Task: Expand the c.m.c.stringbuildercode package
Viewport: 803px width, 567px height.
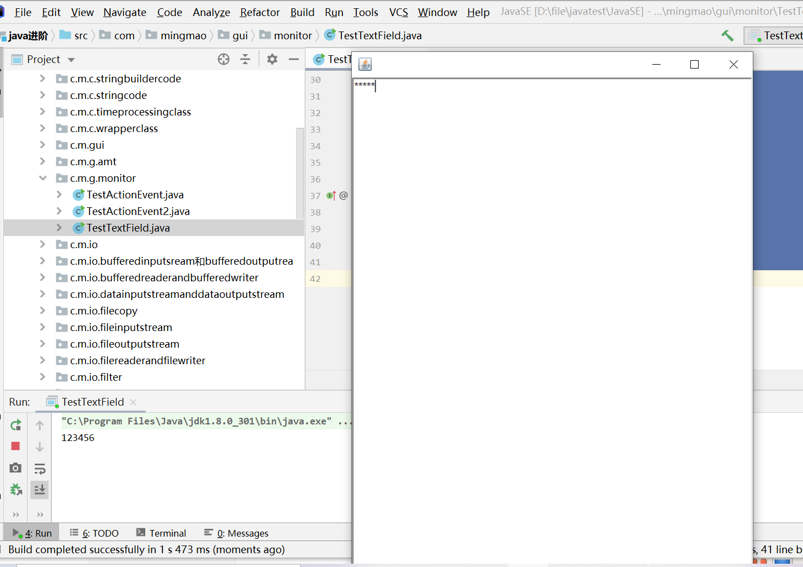Action: click(x=43, y=78)
